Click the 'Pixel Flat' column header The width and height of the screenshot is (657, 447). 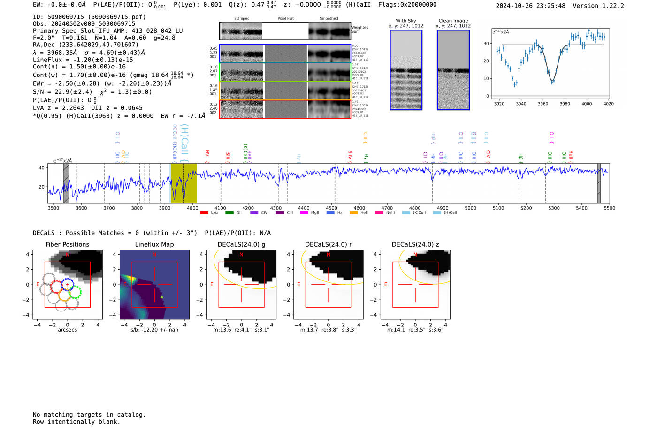tap(285, 18)
